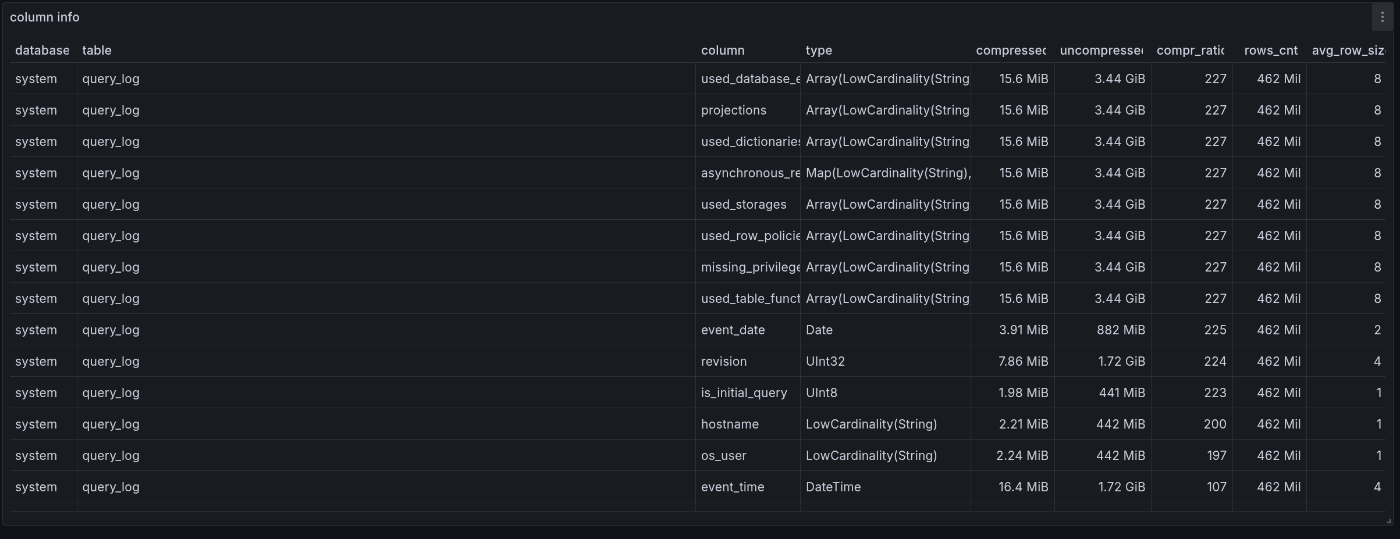This screenshot has width=1400, height=539.
Task: Click the column info panel title
Action: 45,17
